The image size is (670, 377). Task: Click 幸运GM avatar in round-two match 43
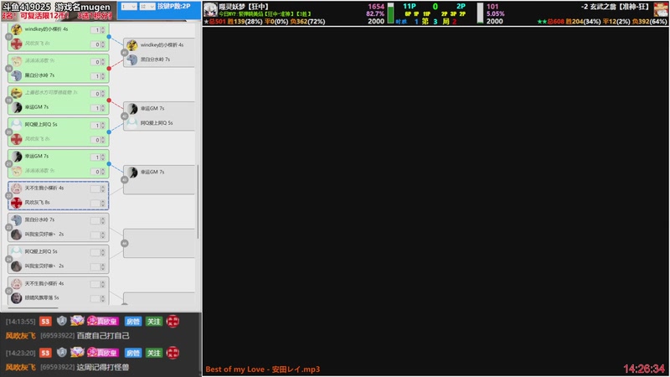click(132, 172)
